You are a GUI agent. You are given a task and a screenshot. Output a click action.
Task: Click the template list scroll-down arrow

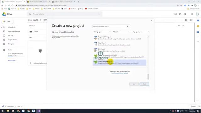point(148,80)
